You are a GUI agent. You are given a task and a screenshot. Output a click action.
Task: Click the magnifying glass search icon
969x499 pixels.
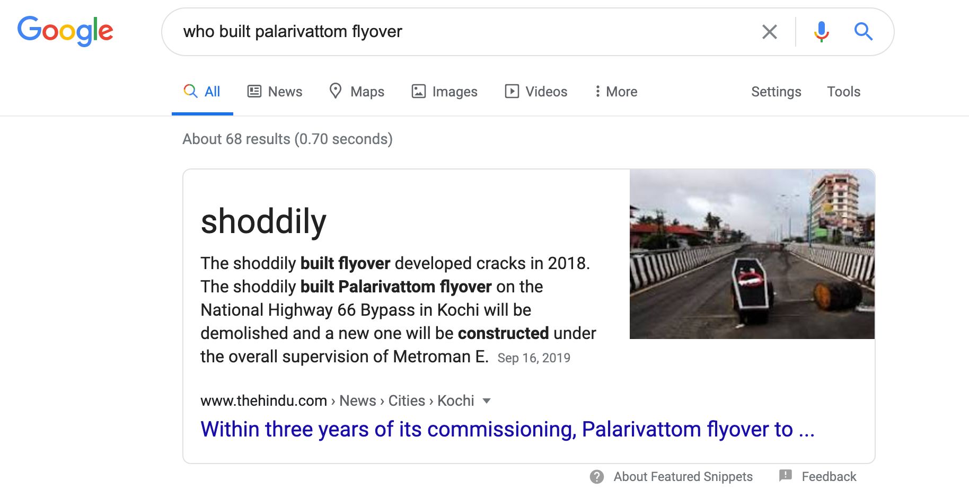tap(864, 31)
